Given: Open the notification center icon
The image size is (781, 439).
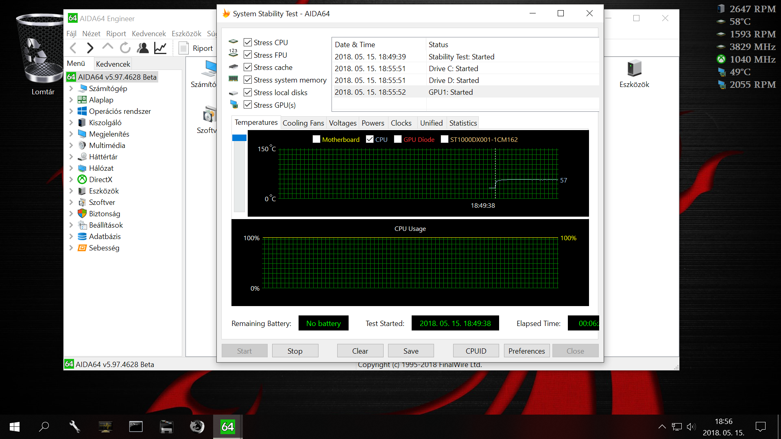Looking at the screenshot, I should coord(760,427).
